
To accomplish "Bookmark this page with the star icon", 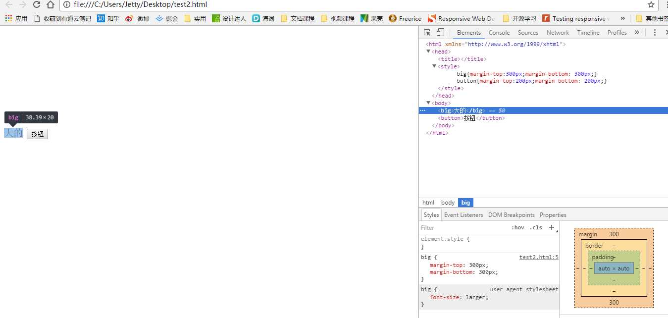I will click(651, 4).
